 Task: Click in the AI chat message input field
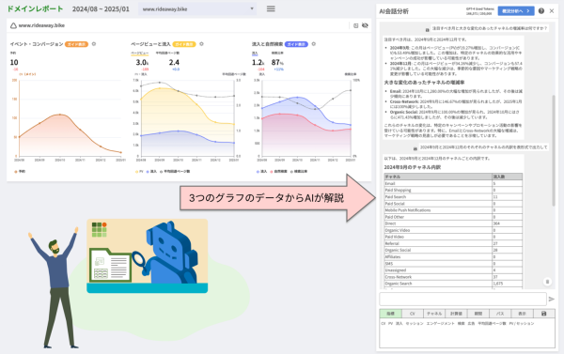click(x=462, y=299)
